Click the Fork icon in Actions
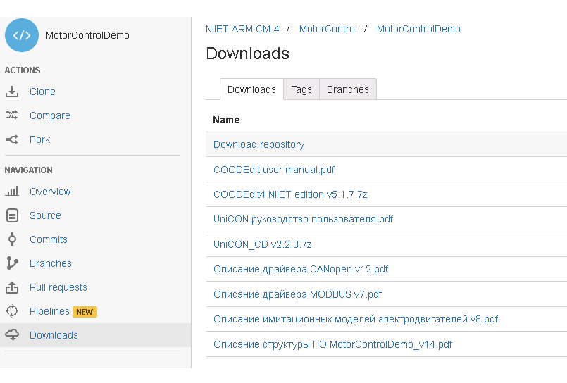This screenshot has height=383, width=567. [12, 139]
